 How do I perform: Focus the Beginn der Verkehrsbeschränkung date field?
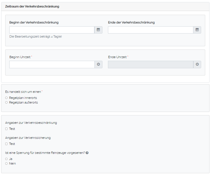click(x=52, y=30)
